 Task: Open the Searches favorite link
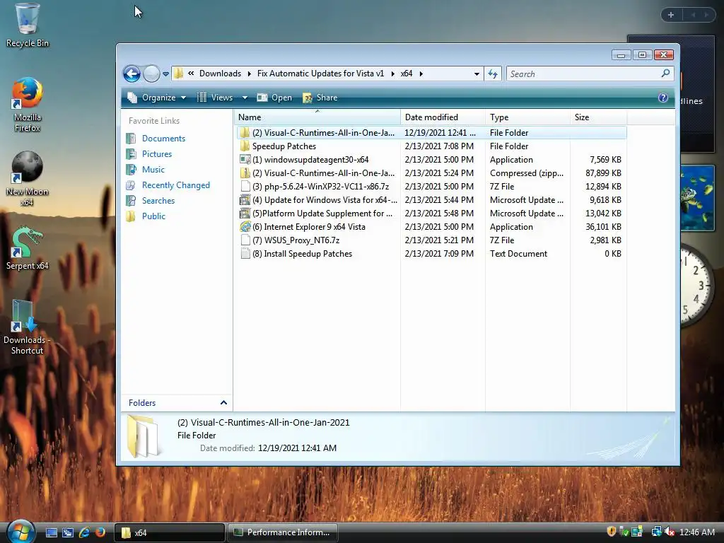click(158, 201)
